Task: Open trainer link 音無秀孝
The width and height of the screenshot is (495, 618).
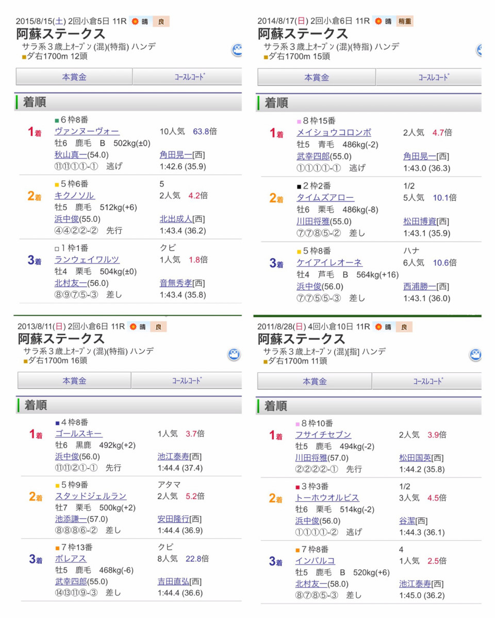Action: click(176, 283)
